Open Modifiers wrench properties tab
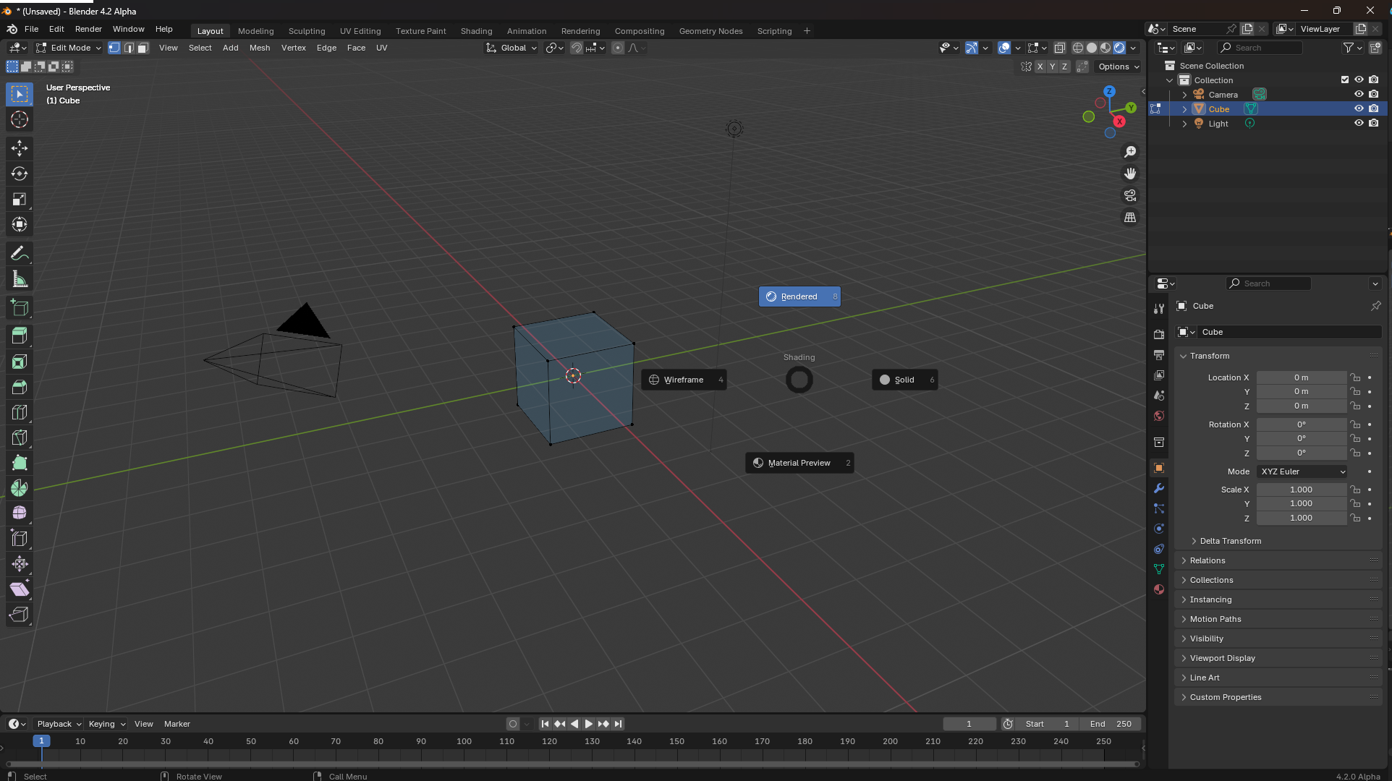Image resolution: width=1392 pixels, height=781 pixels. coord(1159,488)
